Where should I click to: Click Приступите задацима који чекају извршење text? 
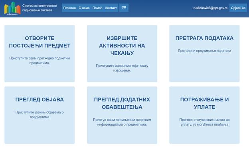(x=122, y=68)
